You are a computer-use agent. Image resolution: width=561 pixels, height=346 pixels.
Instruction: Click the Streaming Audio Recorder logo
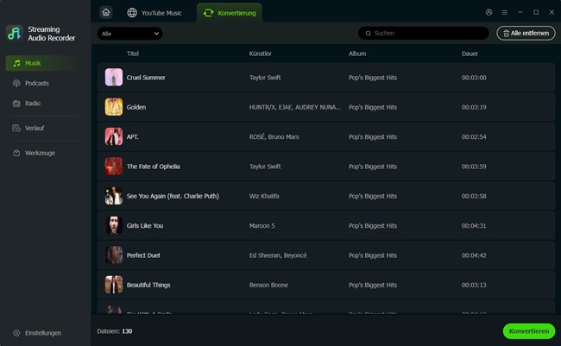[x=15, y=33]
